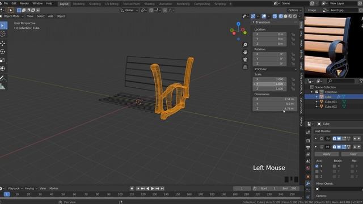The image size is (363, 204).
Task: Enable the mirror Axis Y checkbox
Action: coord(316,171)
